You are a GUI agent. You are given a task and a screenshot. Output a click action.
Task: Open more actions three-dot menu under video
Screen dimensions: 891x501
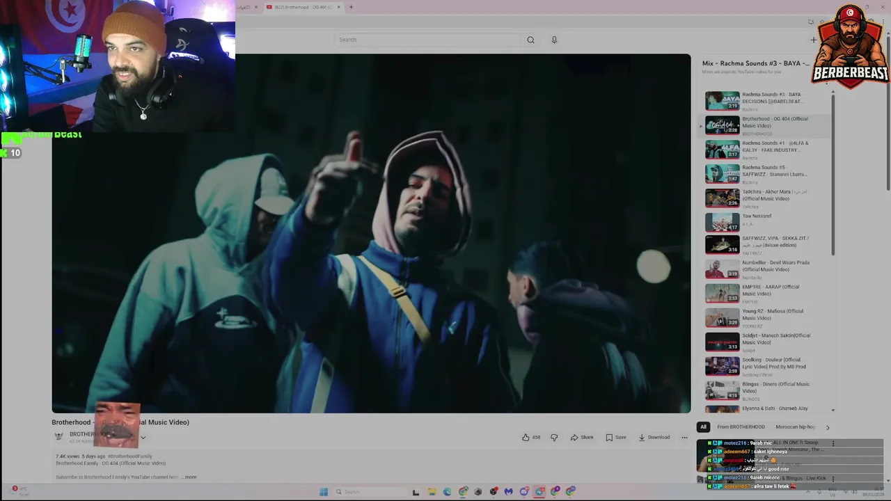pos(684,437)
